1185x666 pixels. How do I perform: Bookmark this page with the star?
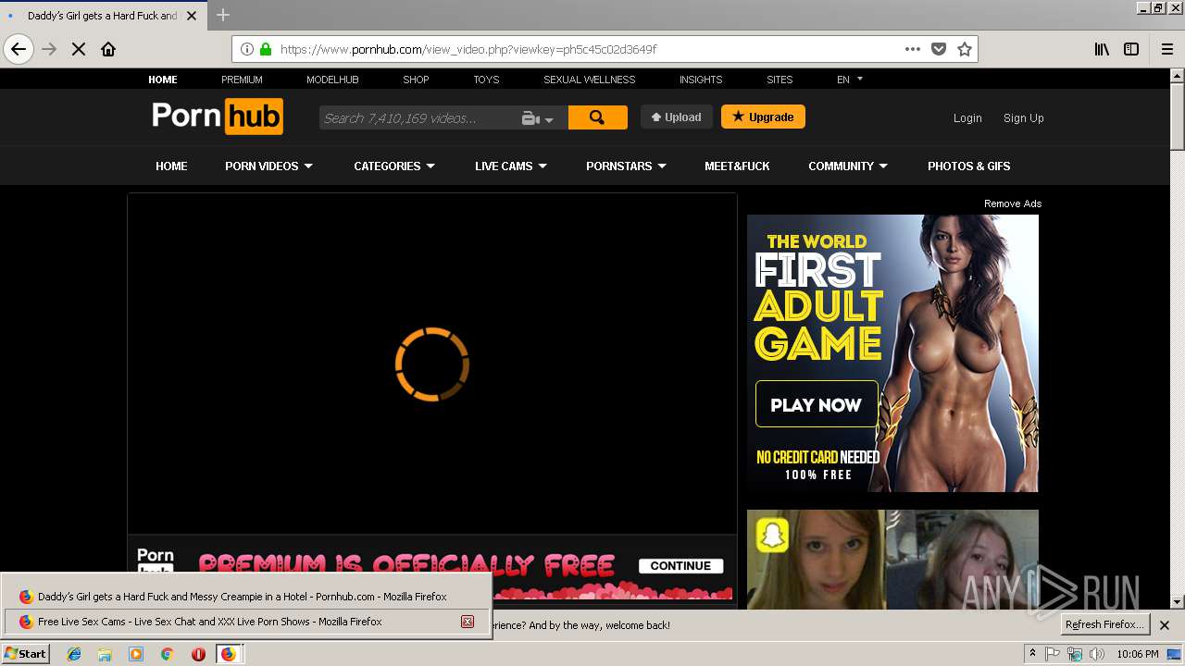coord(965,49)
